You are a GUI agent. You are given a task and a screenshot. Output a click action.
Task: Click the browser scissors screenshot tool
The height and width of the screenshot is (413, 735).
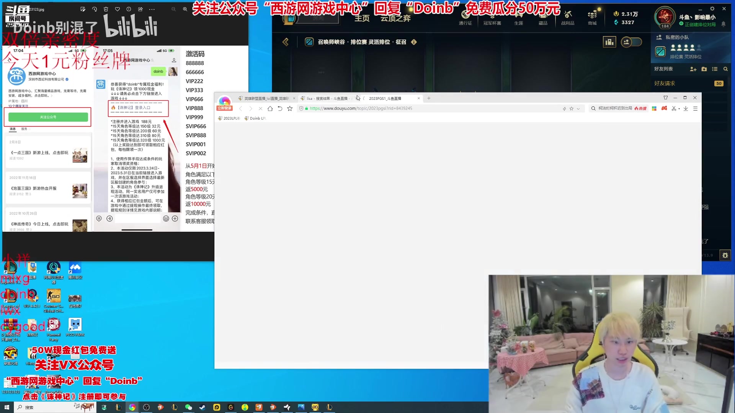pyautogui.click(x=674, y=109)
